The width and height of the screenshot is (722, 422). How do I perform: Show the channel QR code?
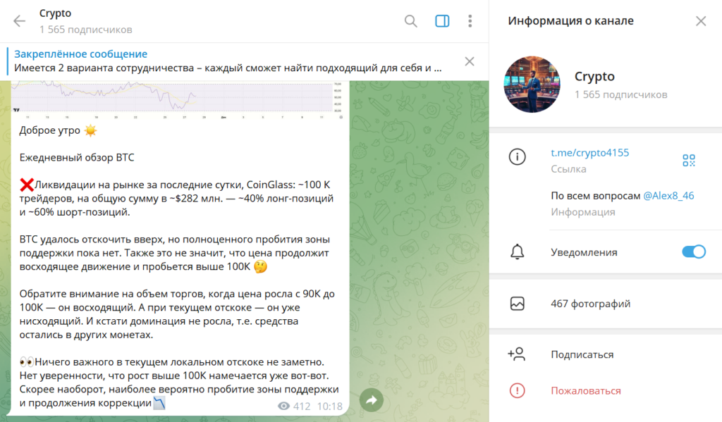tap(689, 160)
